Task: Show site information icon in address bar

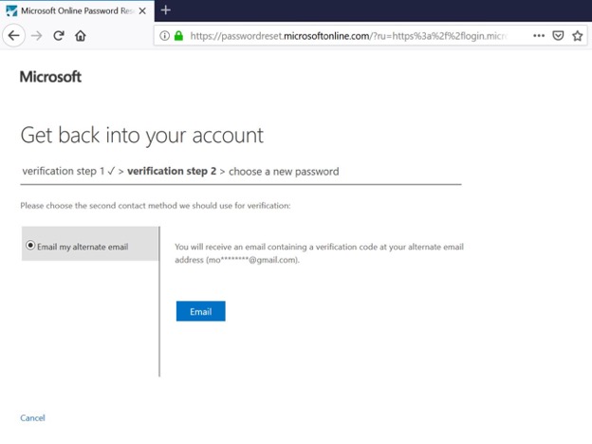Action: pyautogui.click(x=165, y=36)
